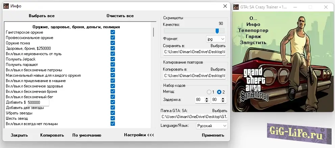Decrease the second Задержка value
Screen dimensions: 335x148
click(x=223, y=101)
